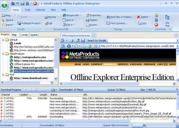Stop the HTTP0 channel download
Viewport: 179px width, 128px height.
(2, 98)
